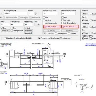Click the 'standard' button under Zapfenlänge links
The width and height of the screenshot is (96, 96).
[51, 31]
